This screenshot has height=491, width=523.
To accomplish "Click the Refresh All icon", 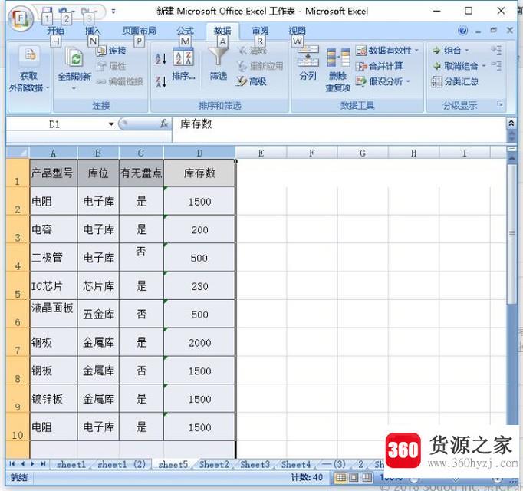I will (74, 58).
